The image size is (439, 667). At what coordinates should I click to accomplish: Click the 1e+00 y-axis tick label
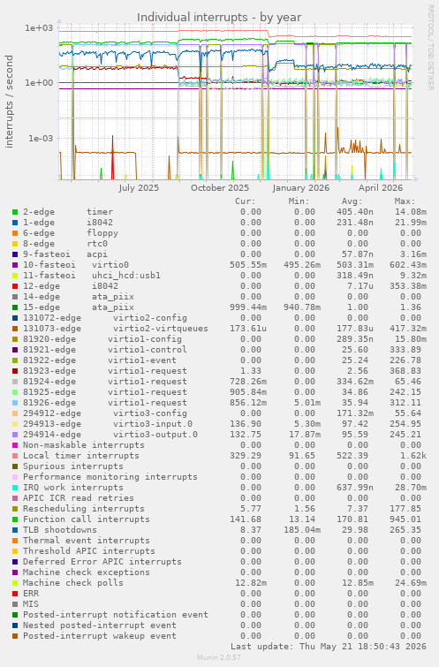(x=39, y=83)
